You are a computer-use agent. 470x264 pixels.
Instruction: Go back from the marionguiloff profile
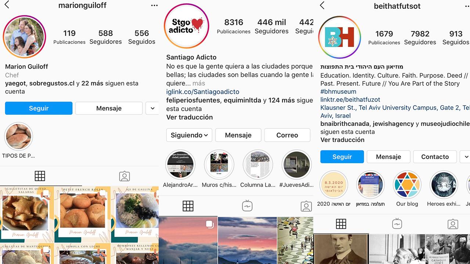pyautogui.click(x=7, y=5)
